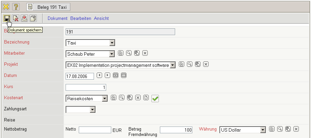Click the Dokument speichern save icon

click(x=6, y=19)
